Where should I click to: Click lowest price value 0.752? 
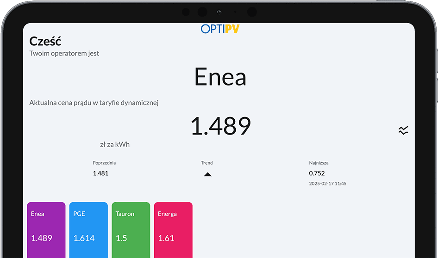(317, 173)
